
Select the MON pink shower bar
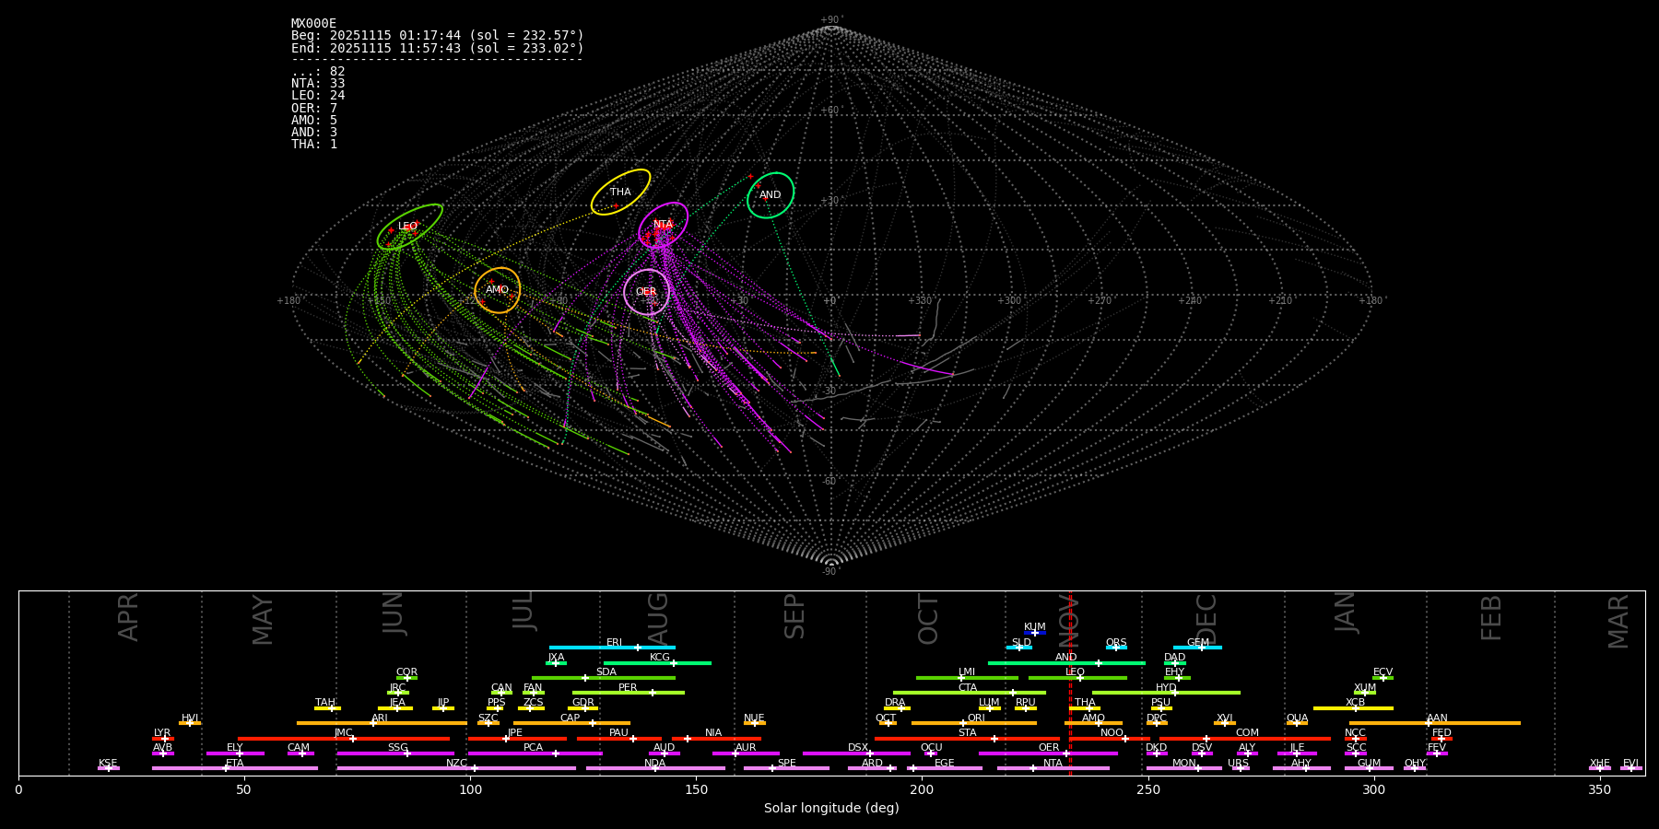click(x=1184, y=768)
